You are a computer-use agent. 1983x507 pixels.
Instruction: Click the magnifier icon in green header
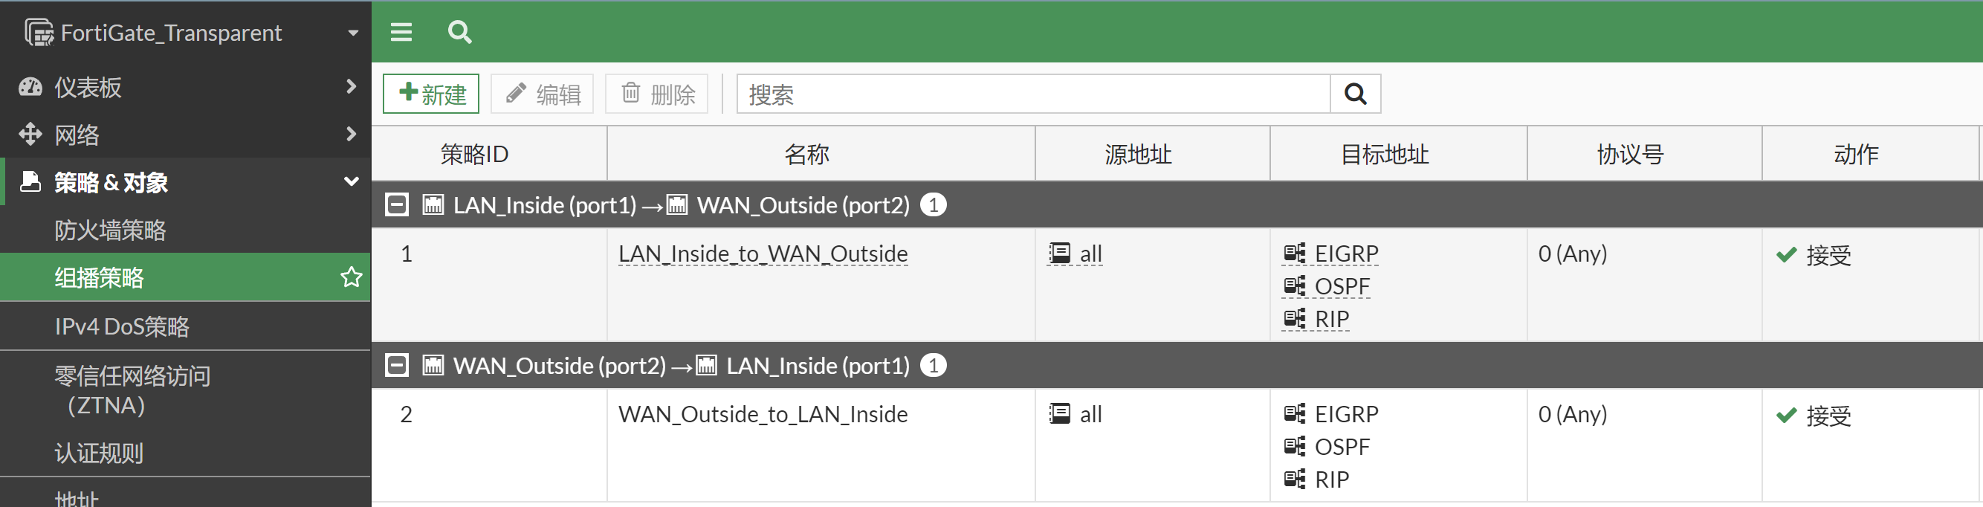[459, 33]
